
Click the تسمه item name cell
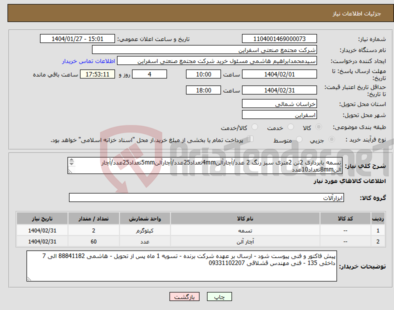(x=245, y=230)
